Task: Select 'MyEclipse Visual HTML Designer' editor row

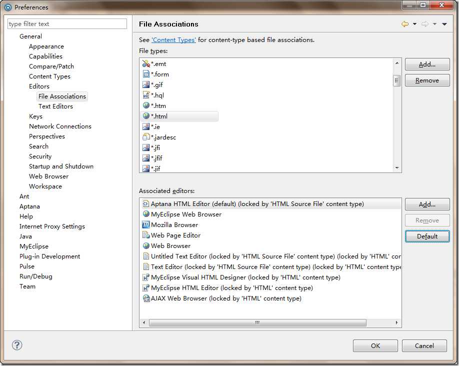Action: pos(245,277)
